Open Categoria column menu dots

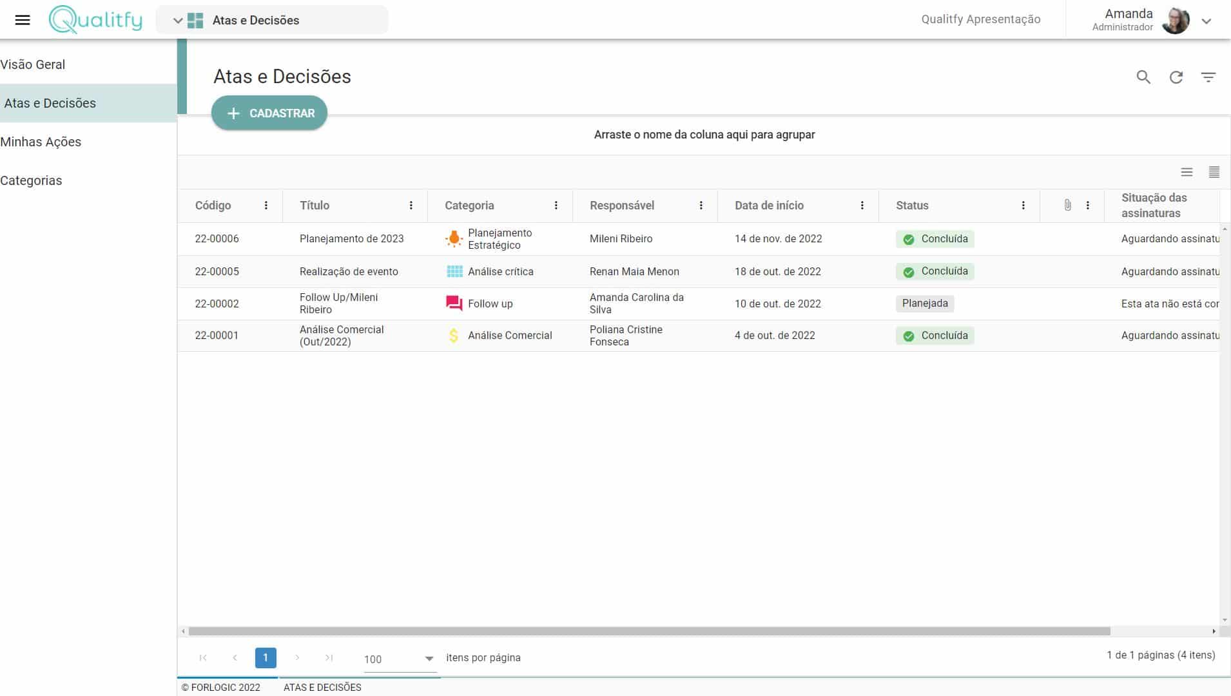click(x=556, y=206)
